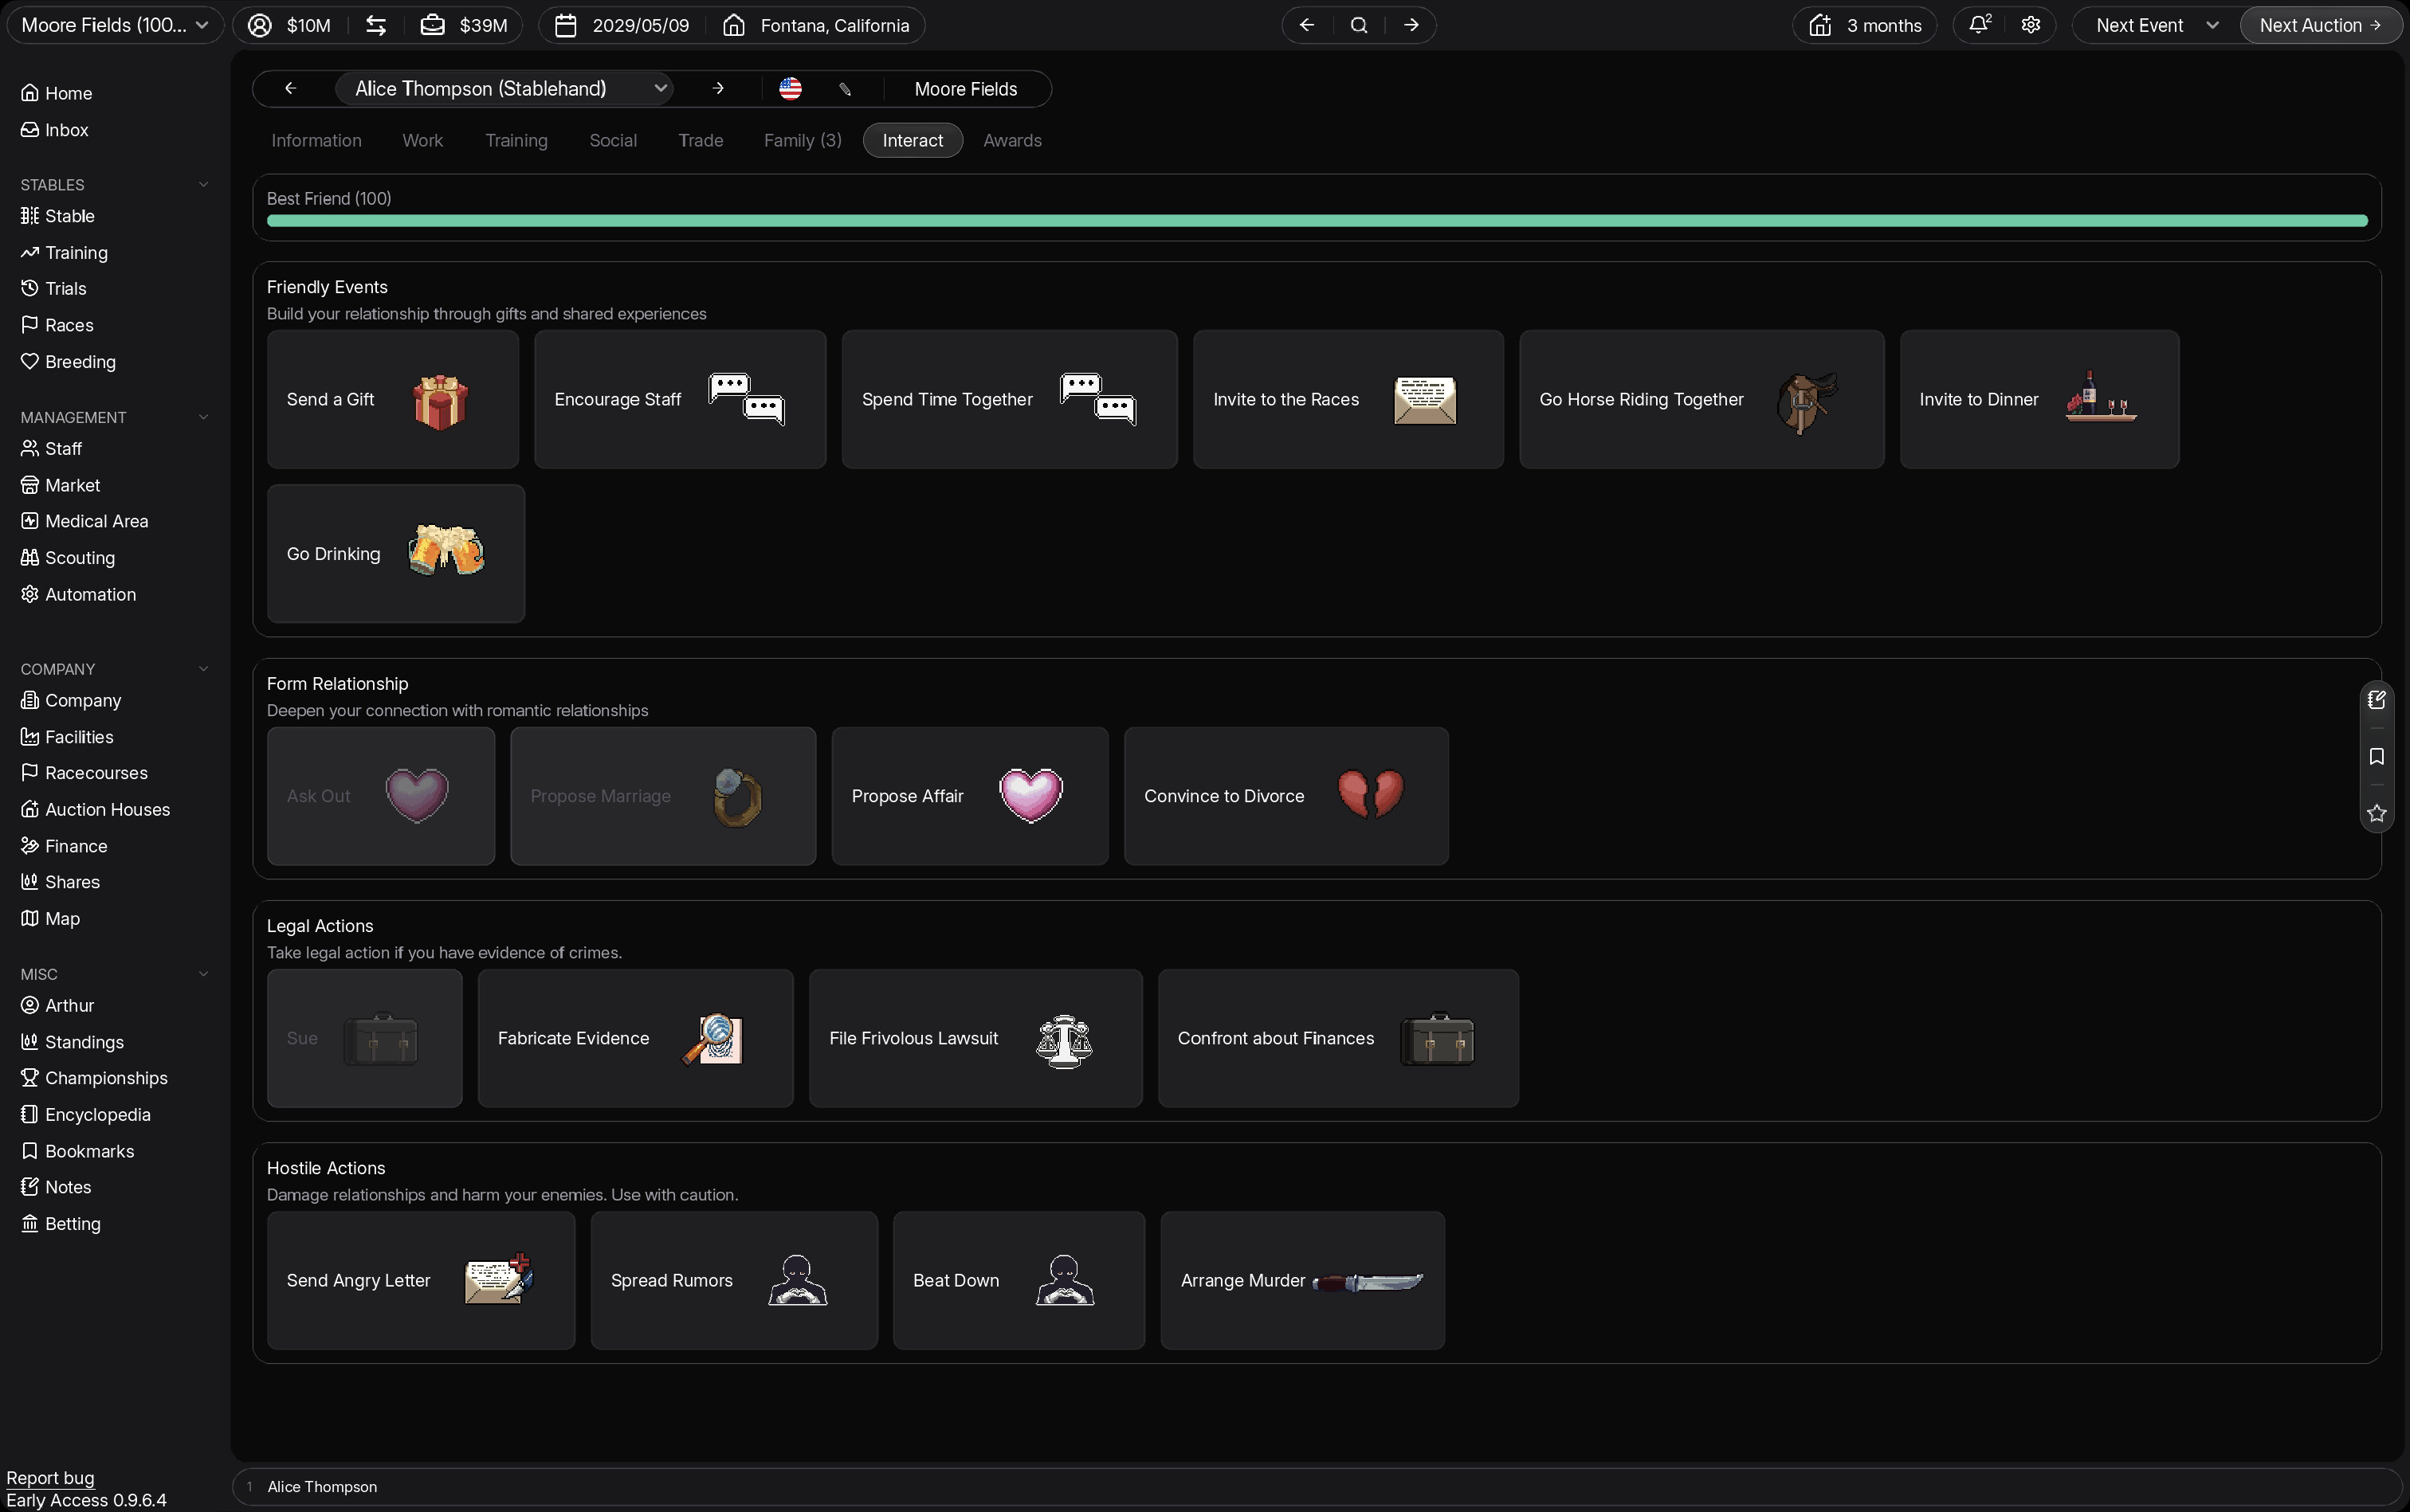Choose Invite to the Races card
The image size is (2410, 1512).
click(x=1348, y=399)
